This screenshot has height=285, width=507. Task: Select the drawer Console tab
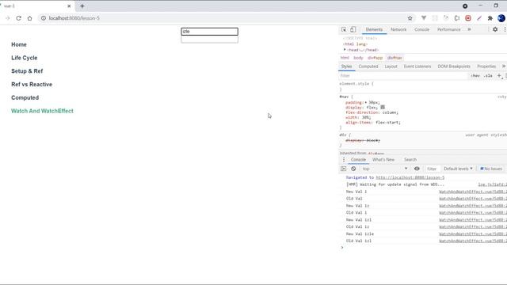point(358,160)
